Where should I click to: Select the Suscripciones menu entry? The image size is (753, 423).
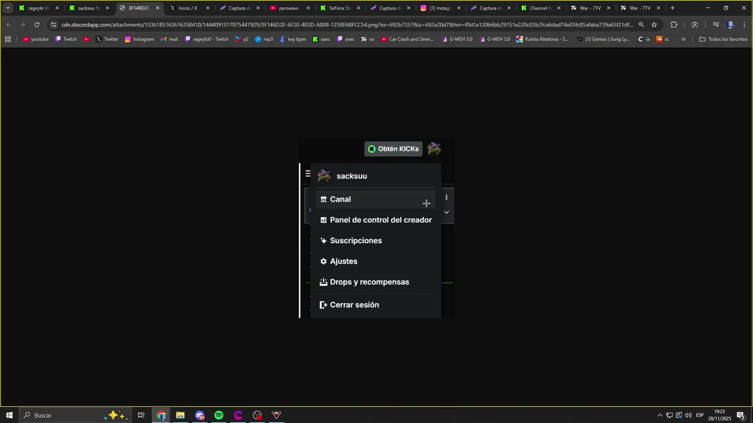click(375, 241)
